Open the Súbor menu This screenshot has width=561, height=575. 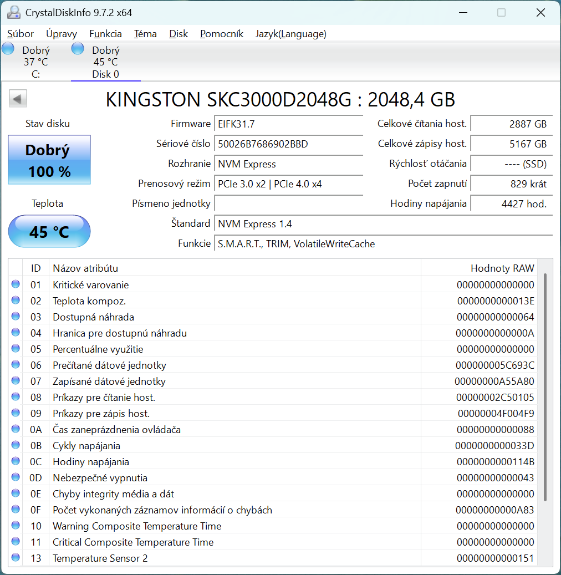point(20,34)
